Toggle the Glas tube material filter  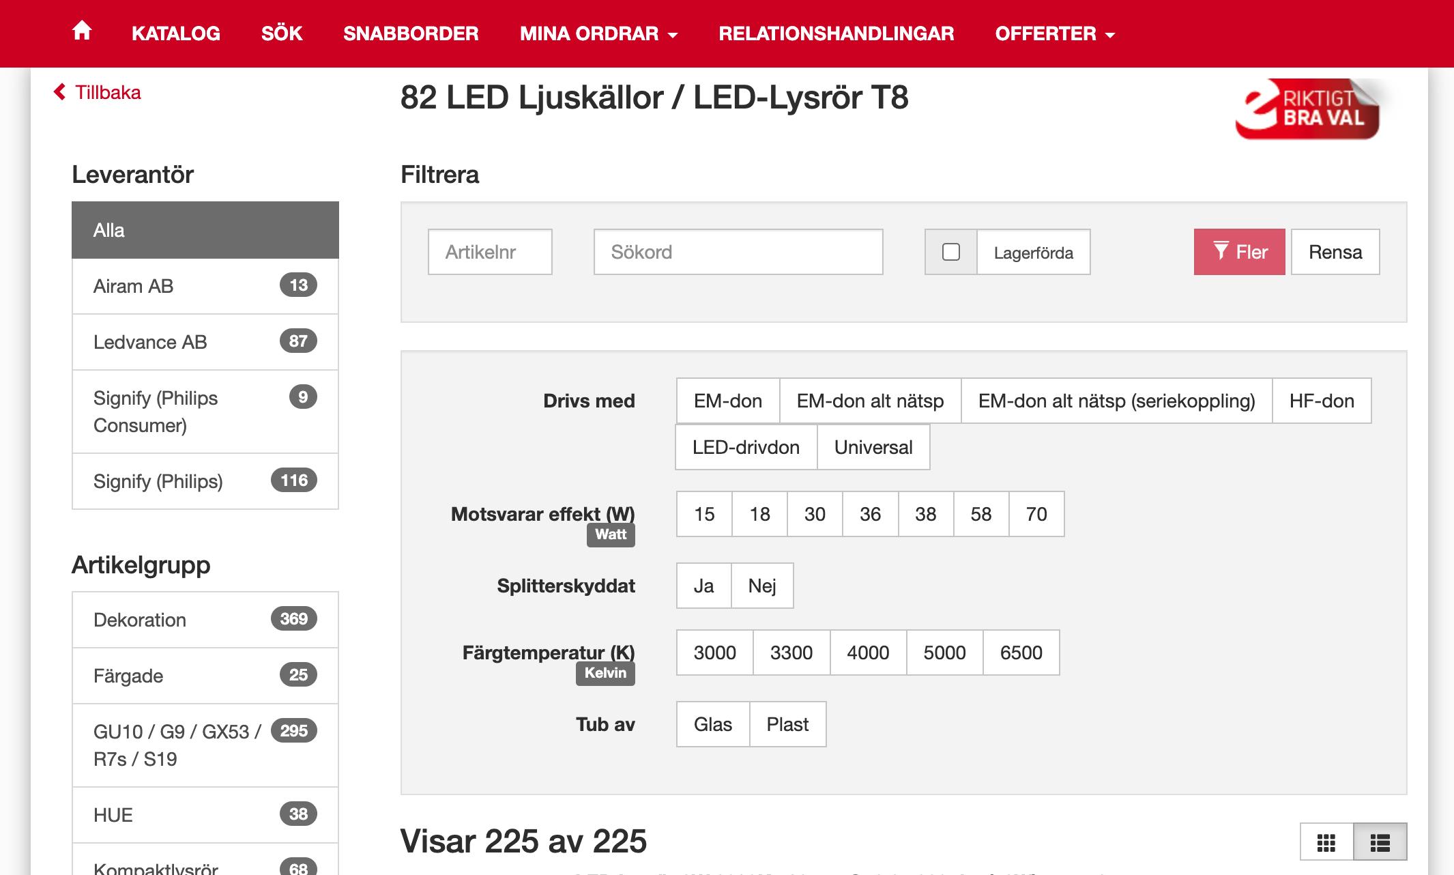[712, 724]
